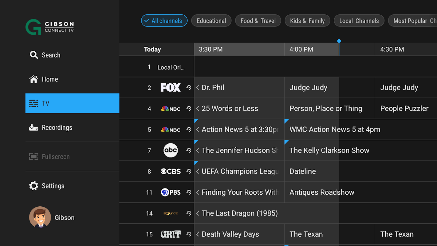Image resolution: width=437 pixels, height=246 pixels.
Task: Open Antiques Roadshow program
Action: [x=361, y=192]
